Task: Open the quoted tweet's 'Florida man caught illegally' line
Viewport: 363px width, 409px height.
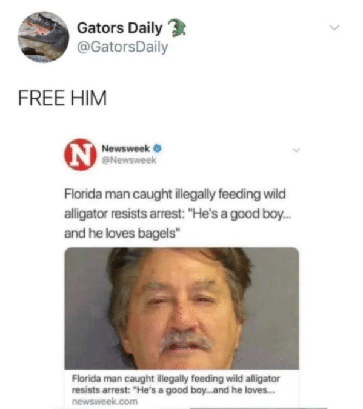Action: click(x=175, y=195)
